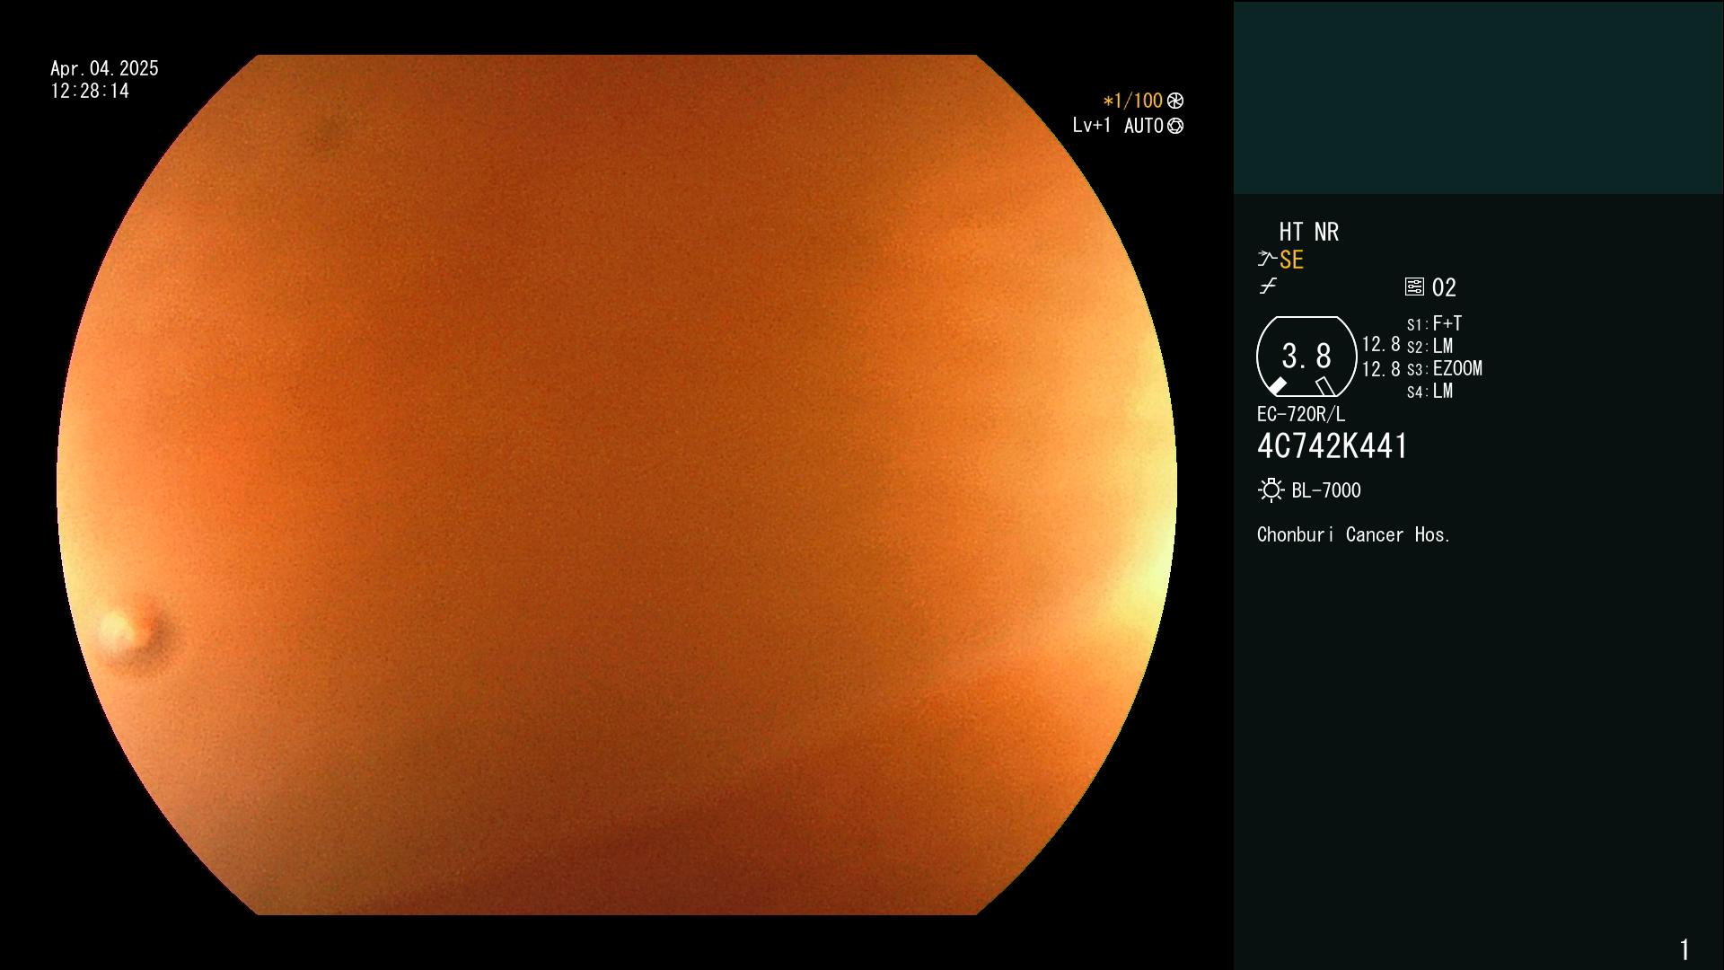Screen dimensions: 1724x970
Task: Click the S2: LM switch assignment
Action: pos(1429,346)
